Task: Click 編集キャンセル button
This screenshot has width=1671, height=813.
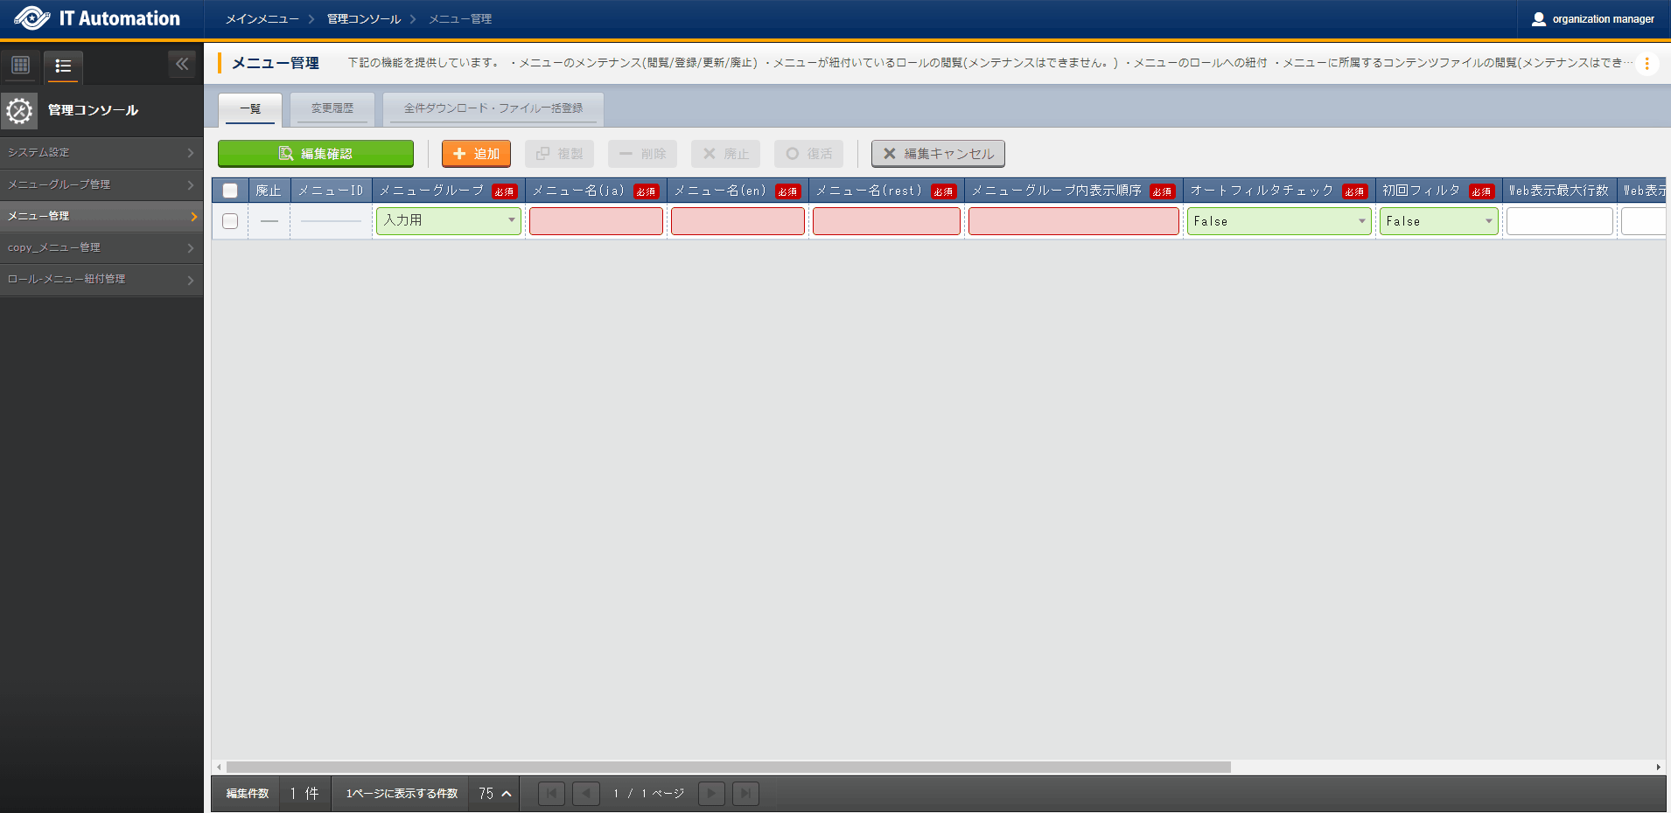Action: click(x=938, y=154)
